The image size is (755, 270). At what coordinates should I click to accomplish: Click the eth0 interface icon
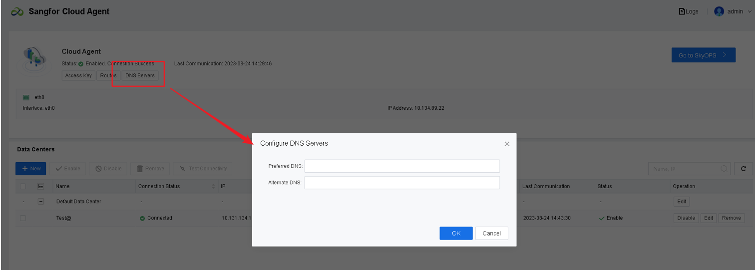pos(26,97)
